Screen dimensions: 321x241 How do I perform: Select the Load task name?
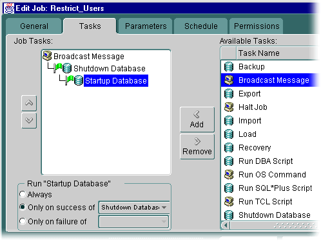point(248,134)
